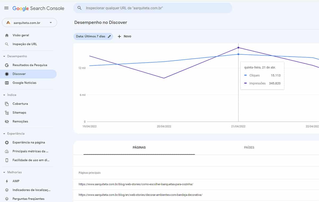Open the aarquiteta.com.br property selector
This screenshot has height=202, width=319.
click(x=29, y=23)
